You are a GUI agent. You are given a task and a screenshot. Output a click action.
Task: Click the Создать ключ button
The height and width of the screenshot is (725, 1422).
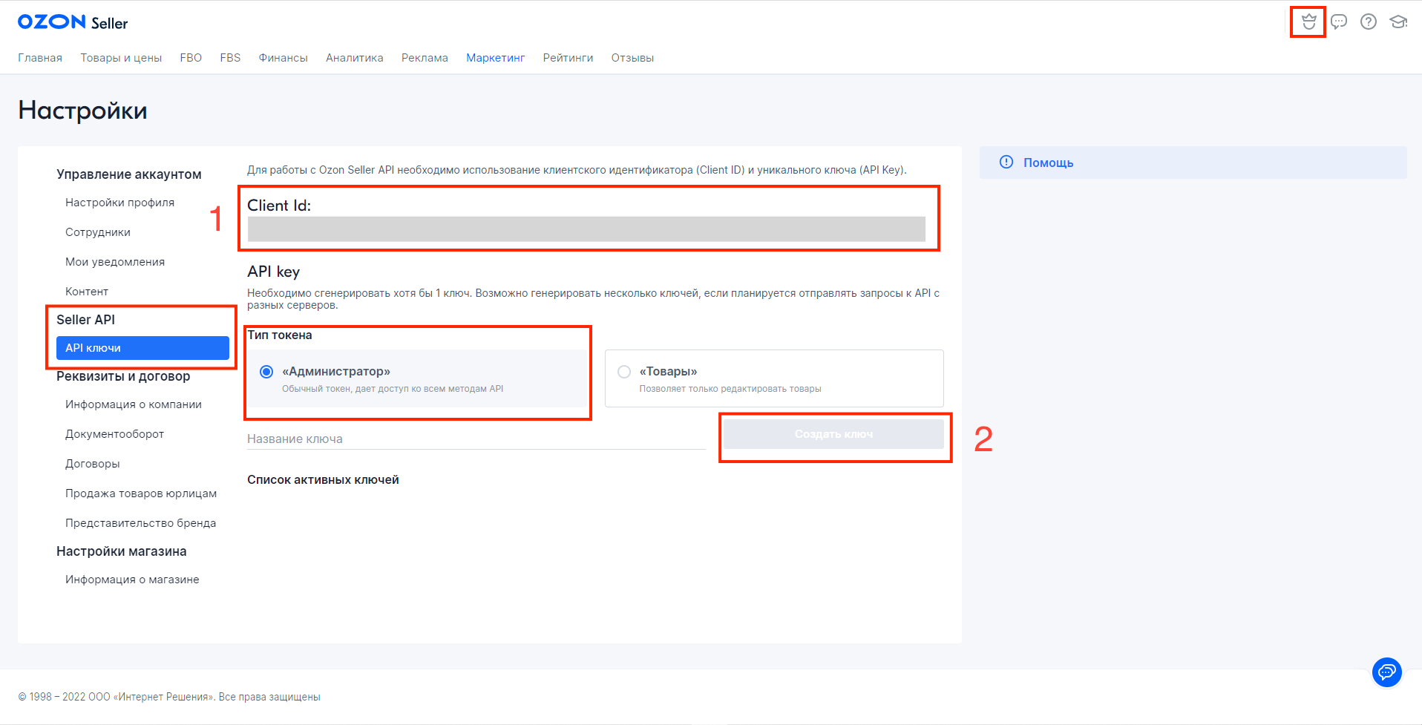tap(833, 434)
